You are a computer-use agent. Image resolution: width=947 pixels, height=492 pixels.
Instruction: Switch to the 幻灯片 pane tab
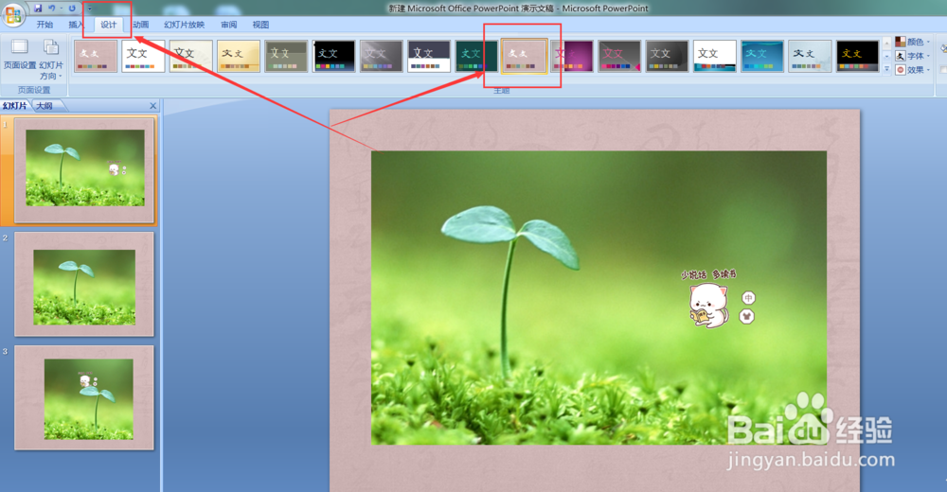(15, 106)
